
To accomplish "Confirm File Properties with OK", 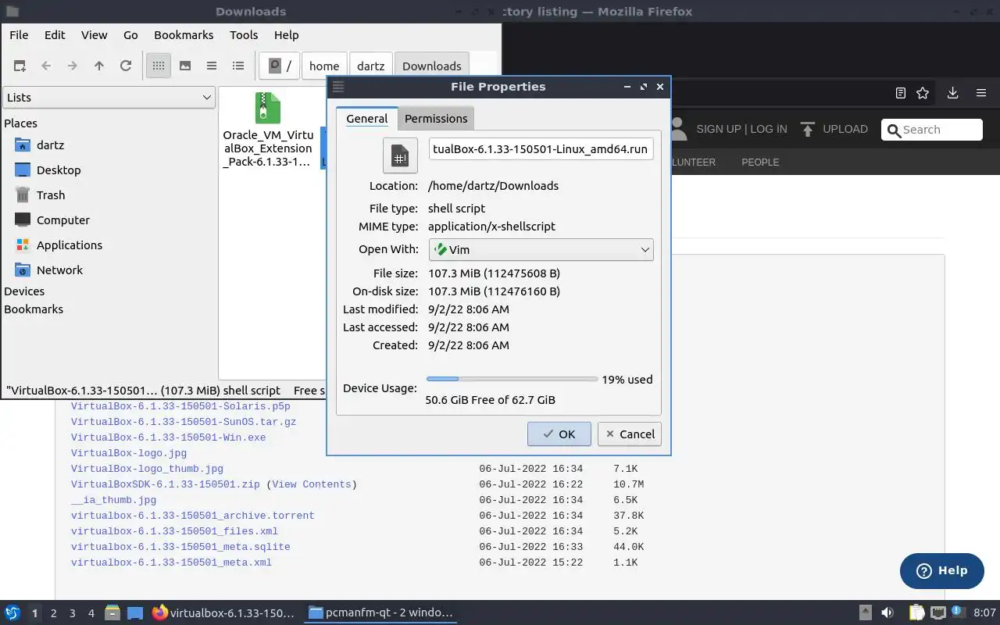I will click(559, 434).
